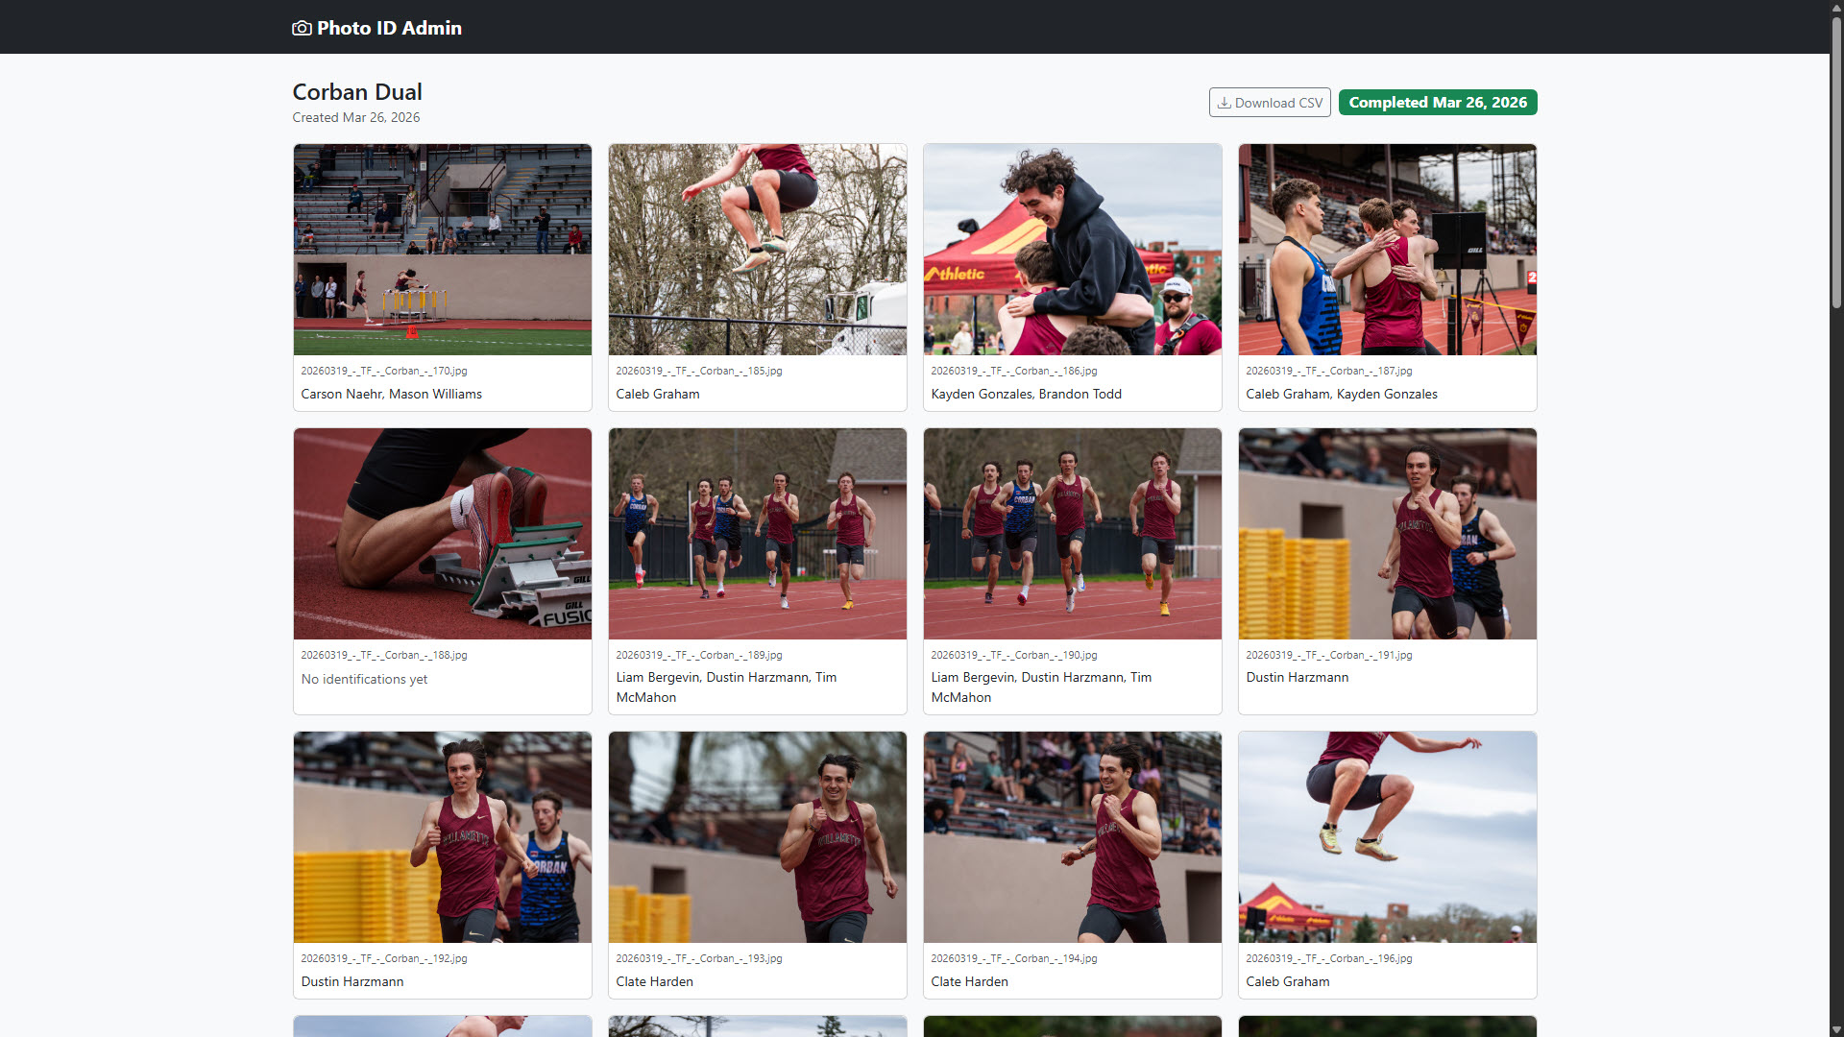Image resolution: width=1844 pixels, height=1037 pixels.
Task: Open Clate Harden photo 194
Action: (1072, 837)
